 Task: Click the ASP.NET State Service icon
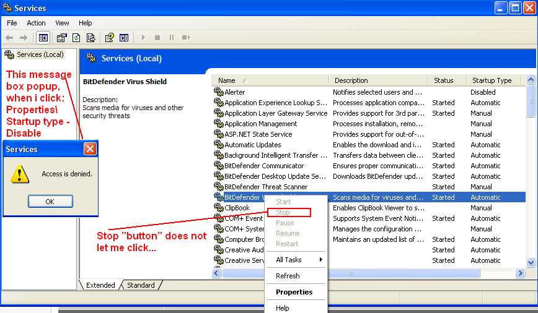point(219,134)
